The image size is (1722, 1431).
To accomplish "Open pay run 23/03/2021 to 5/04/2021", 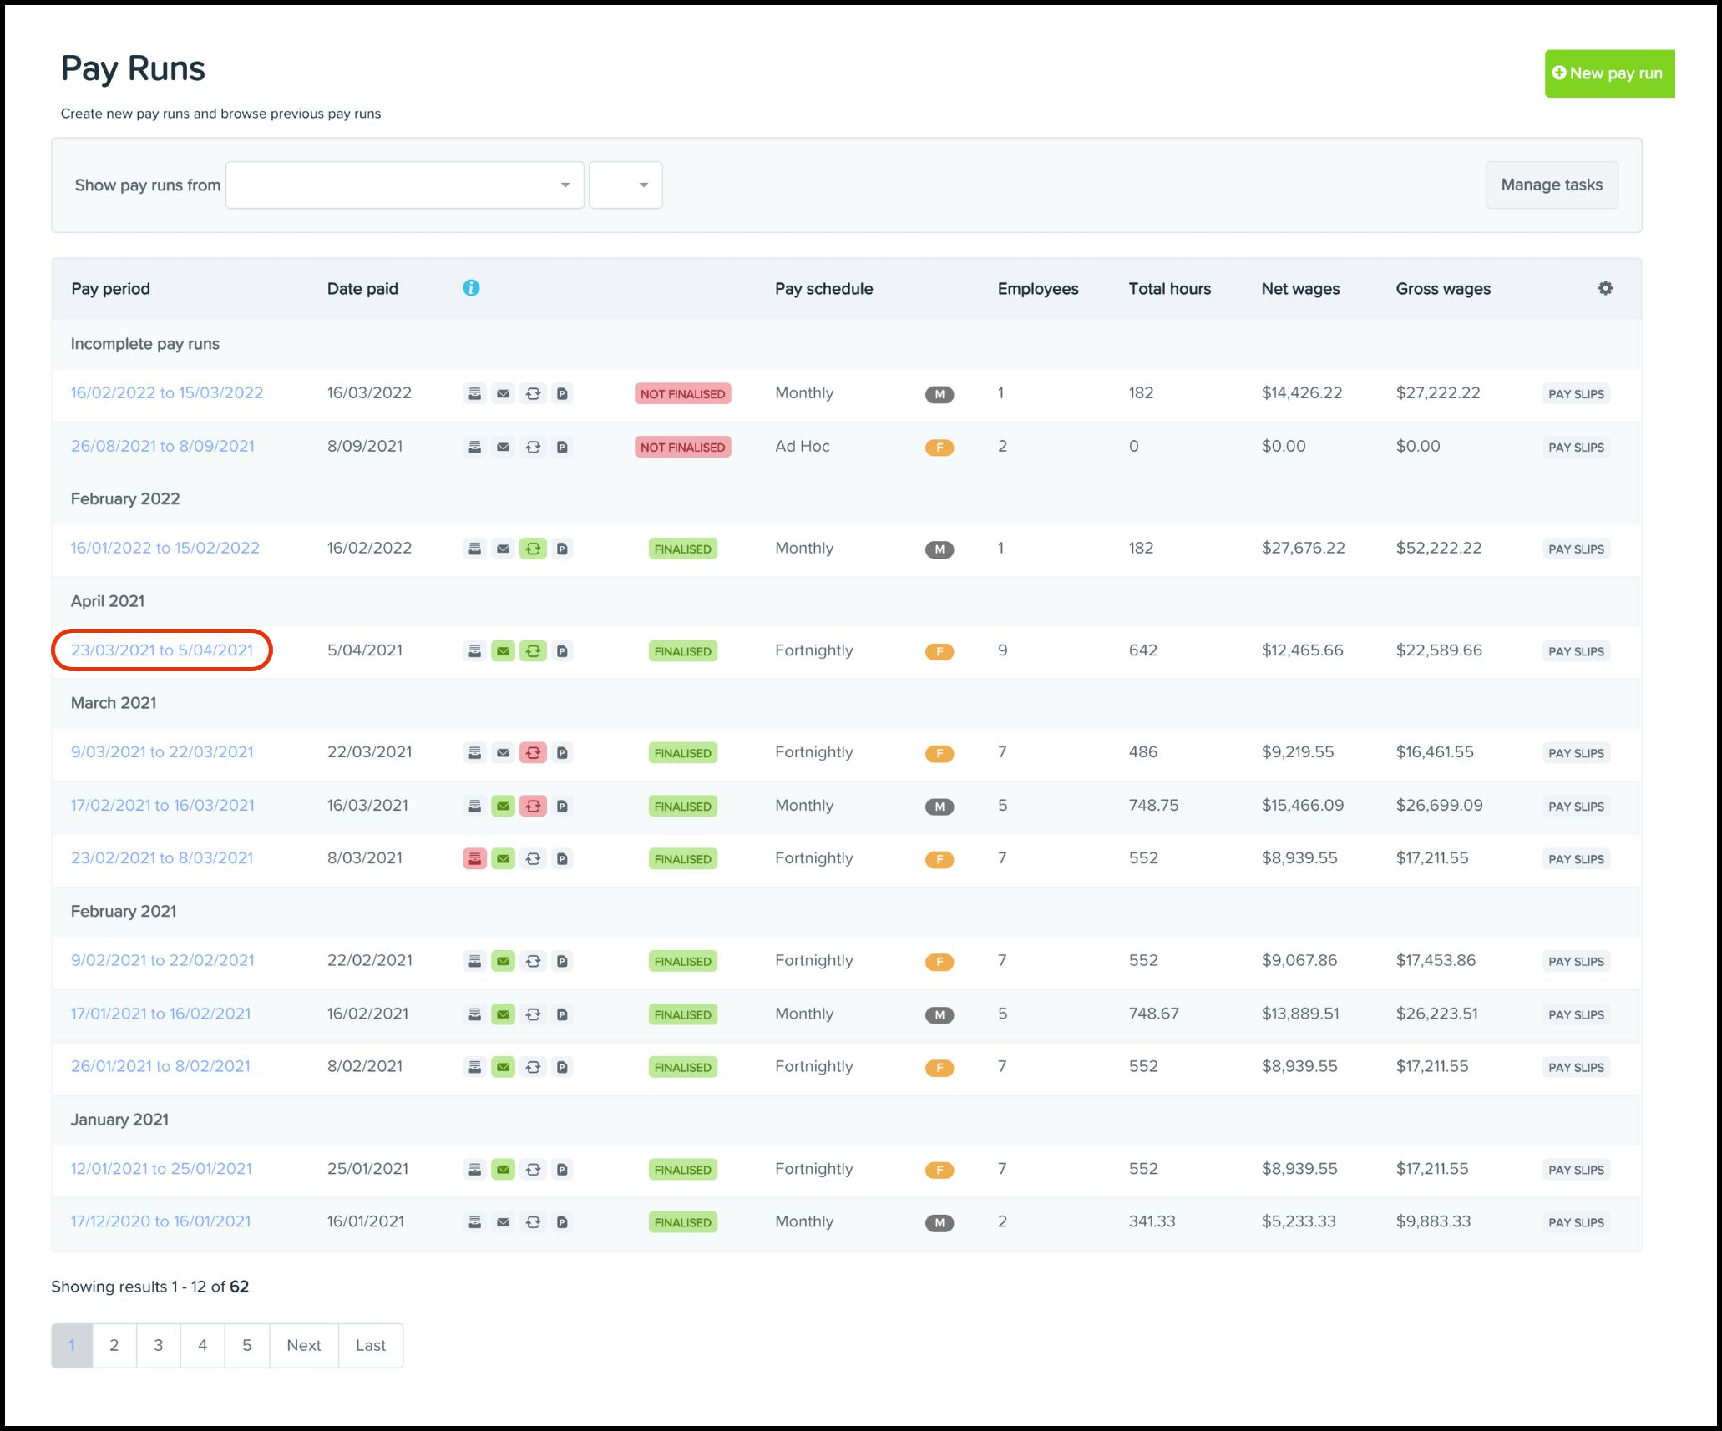I will 162,650.
